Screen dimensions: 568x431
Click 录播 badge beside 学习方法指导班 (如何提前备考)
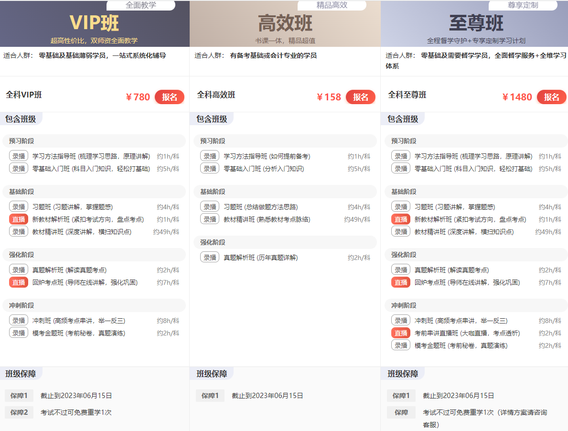210,156
